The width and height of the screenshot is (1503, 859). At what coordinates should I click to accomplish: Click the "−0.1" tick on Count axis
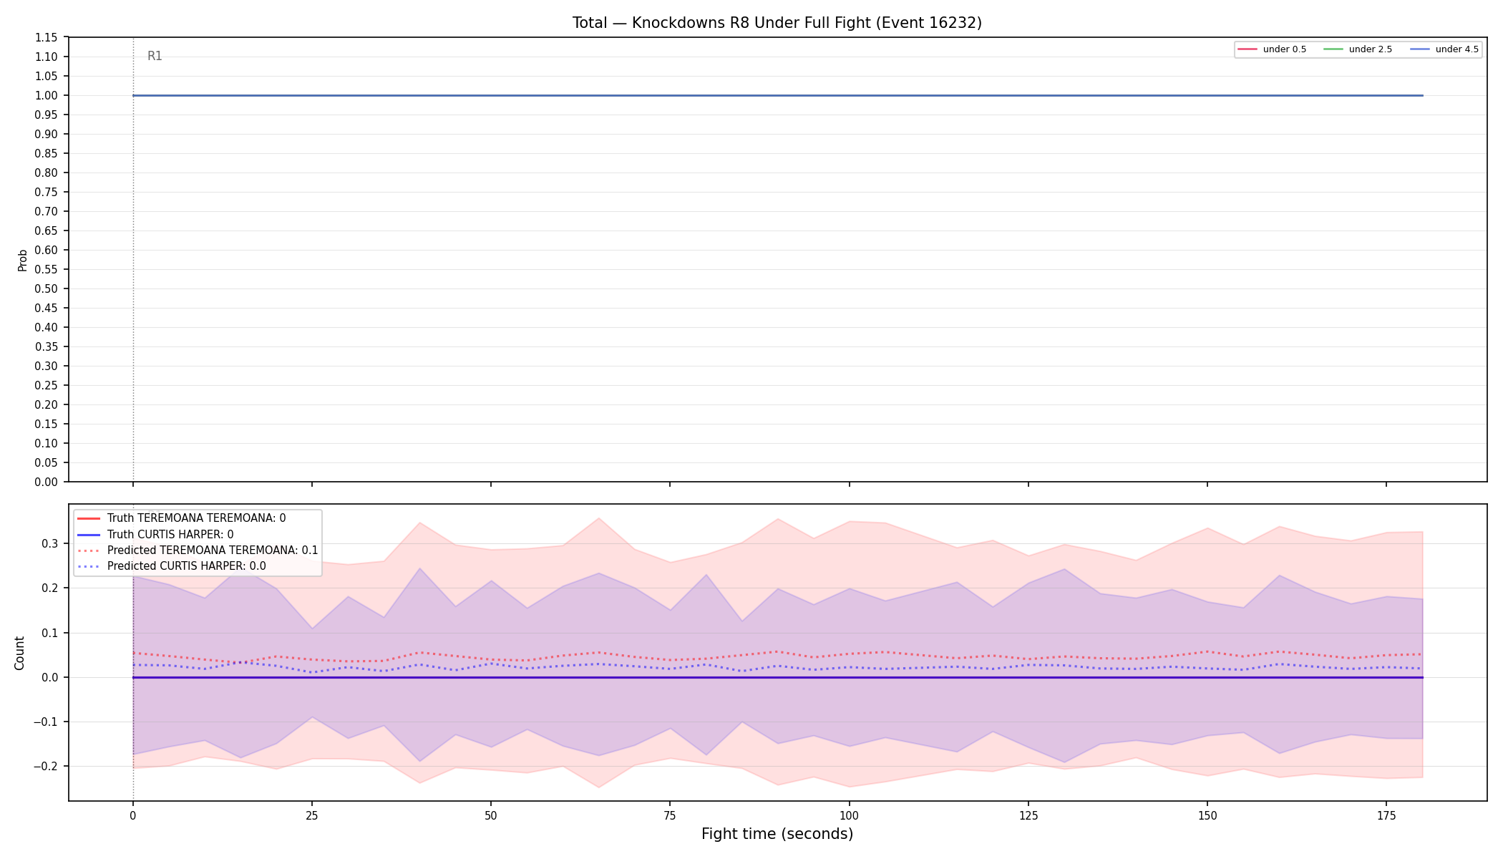click(46, 722)
